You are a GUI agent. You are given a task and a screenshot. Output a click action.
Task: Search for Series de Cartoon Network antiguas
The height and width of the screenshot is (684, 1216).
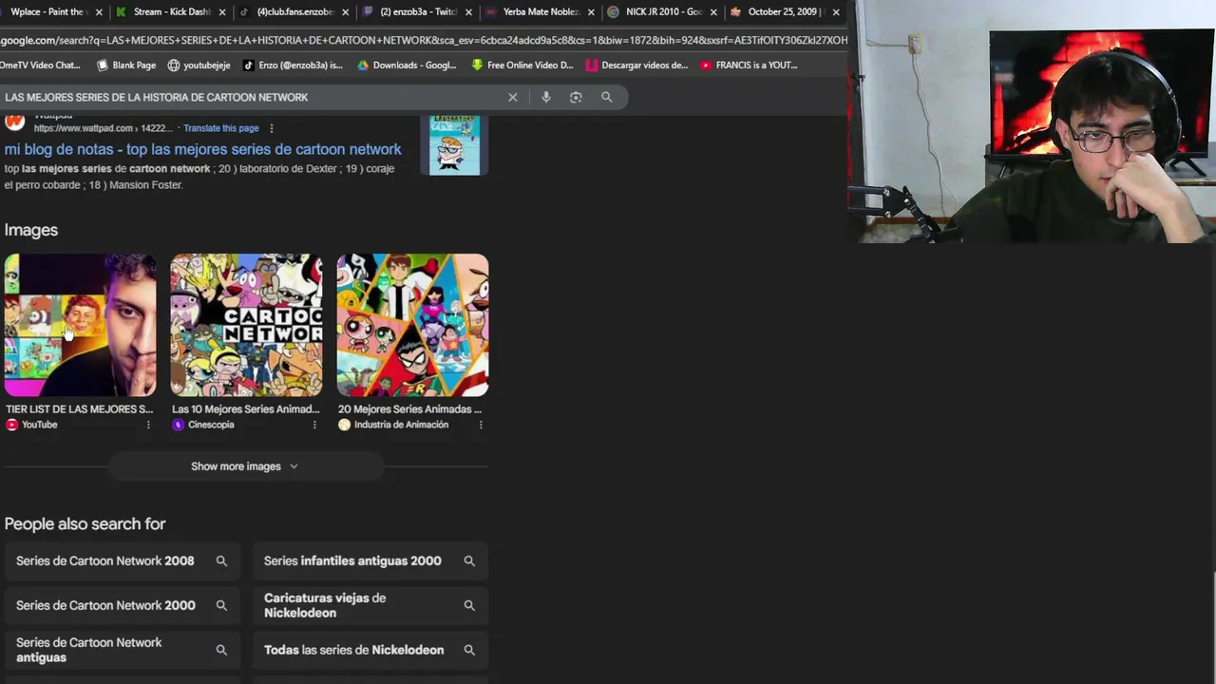coord(123,650)
